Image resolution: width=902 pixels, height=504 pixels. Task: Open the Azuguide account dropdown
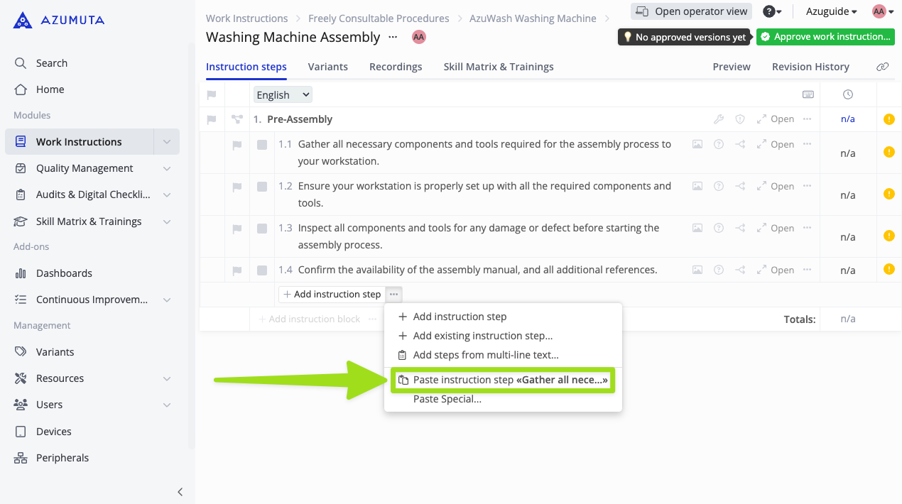[831, 11]
